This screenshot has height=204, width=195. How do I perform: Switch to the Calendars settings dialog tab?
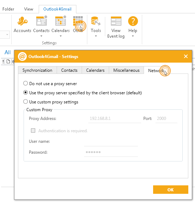coord(95,70)
